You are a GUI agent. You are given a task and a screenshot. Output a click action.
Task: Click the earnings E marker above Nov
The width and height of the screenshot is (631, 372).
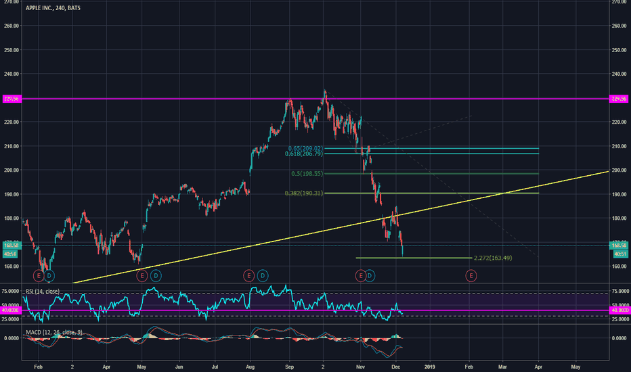[360, 276]
